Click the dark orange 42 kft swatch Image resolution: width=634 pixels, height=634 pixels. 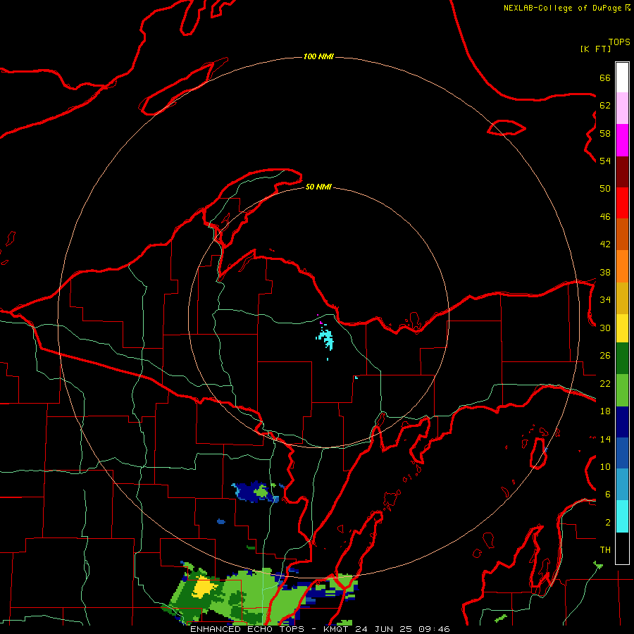[x=622, y=234]
